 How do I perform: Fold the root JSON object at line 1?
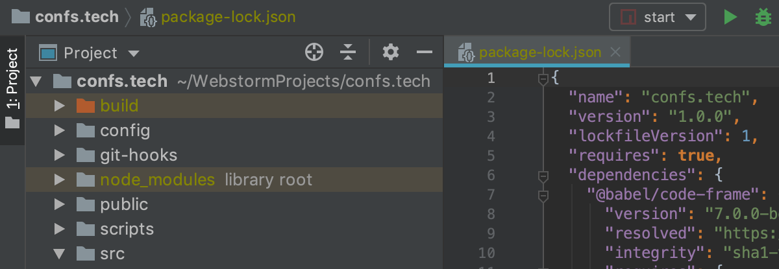(x=543, y=79)
